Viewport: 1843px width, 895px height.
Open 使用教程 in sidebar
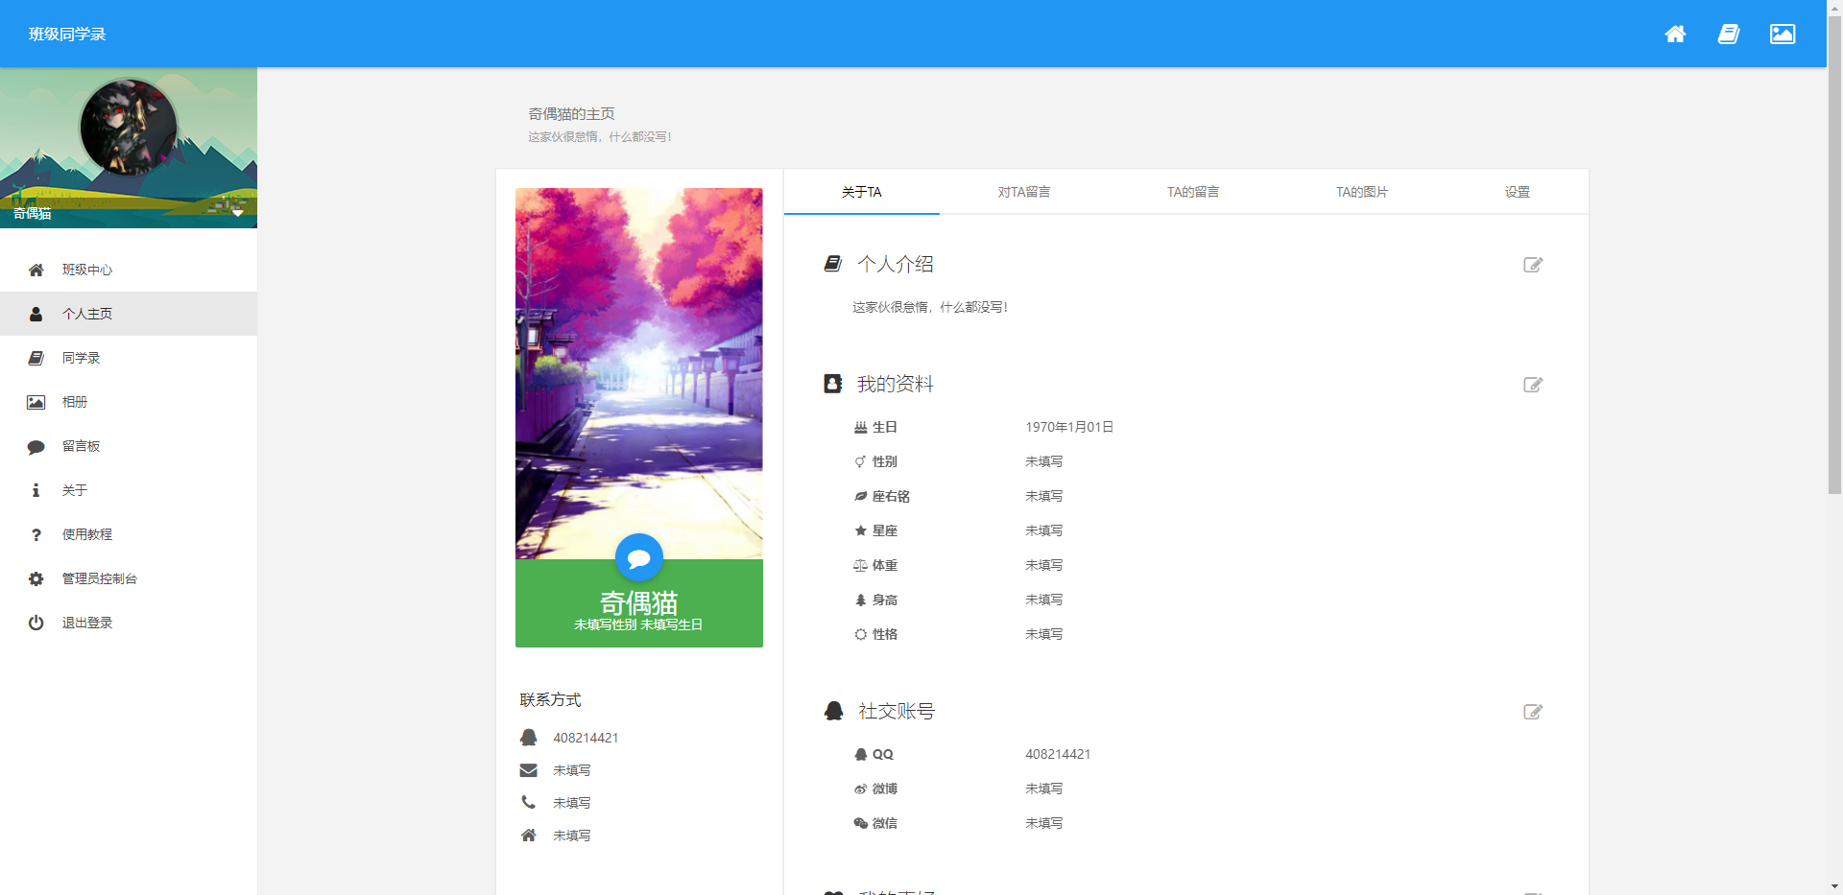click(129, 534)
